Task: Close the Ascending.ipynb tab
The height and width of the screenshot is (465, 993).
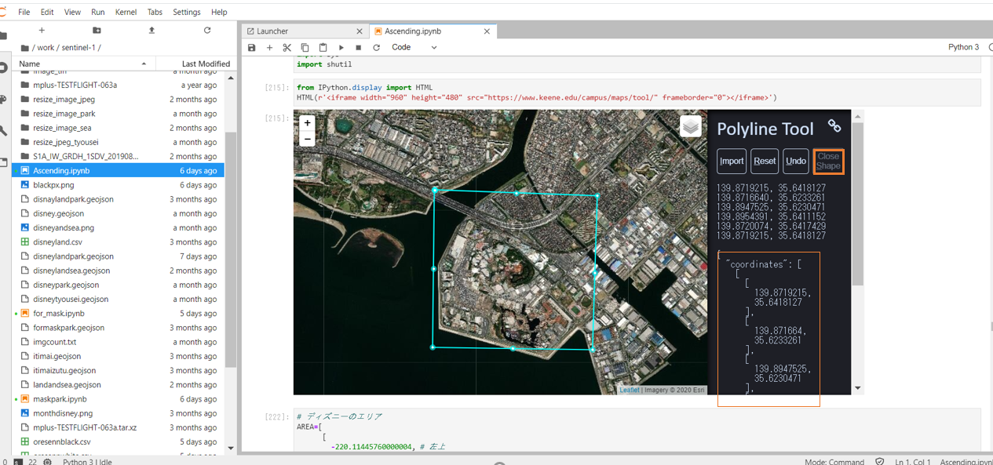Action: pyautogui.click(x=487, y=31)
